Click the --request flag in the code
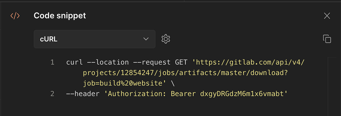 [152, 63]
